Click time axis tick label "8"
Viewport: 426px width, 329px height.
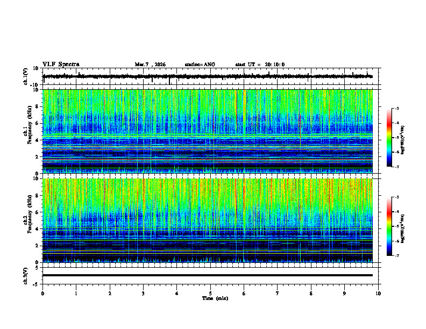pyautogui.click(x=311, y=294)
